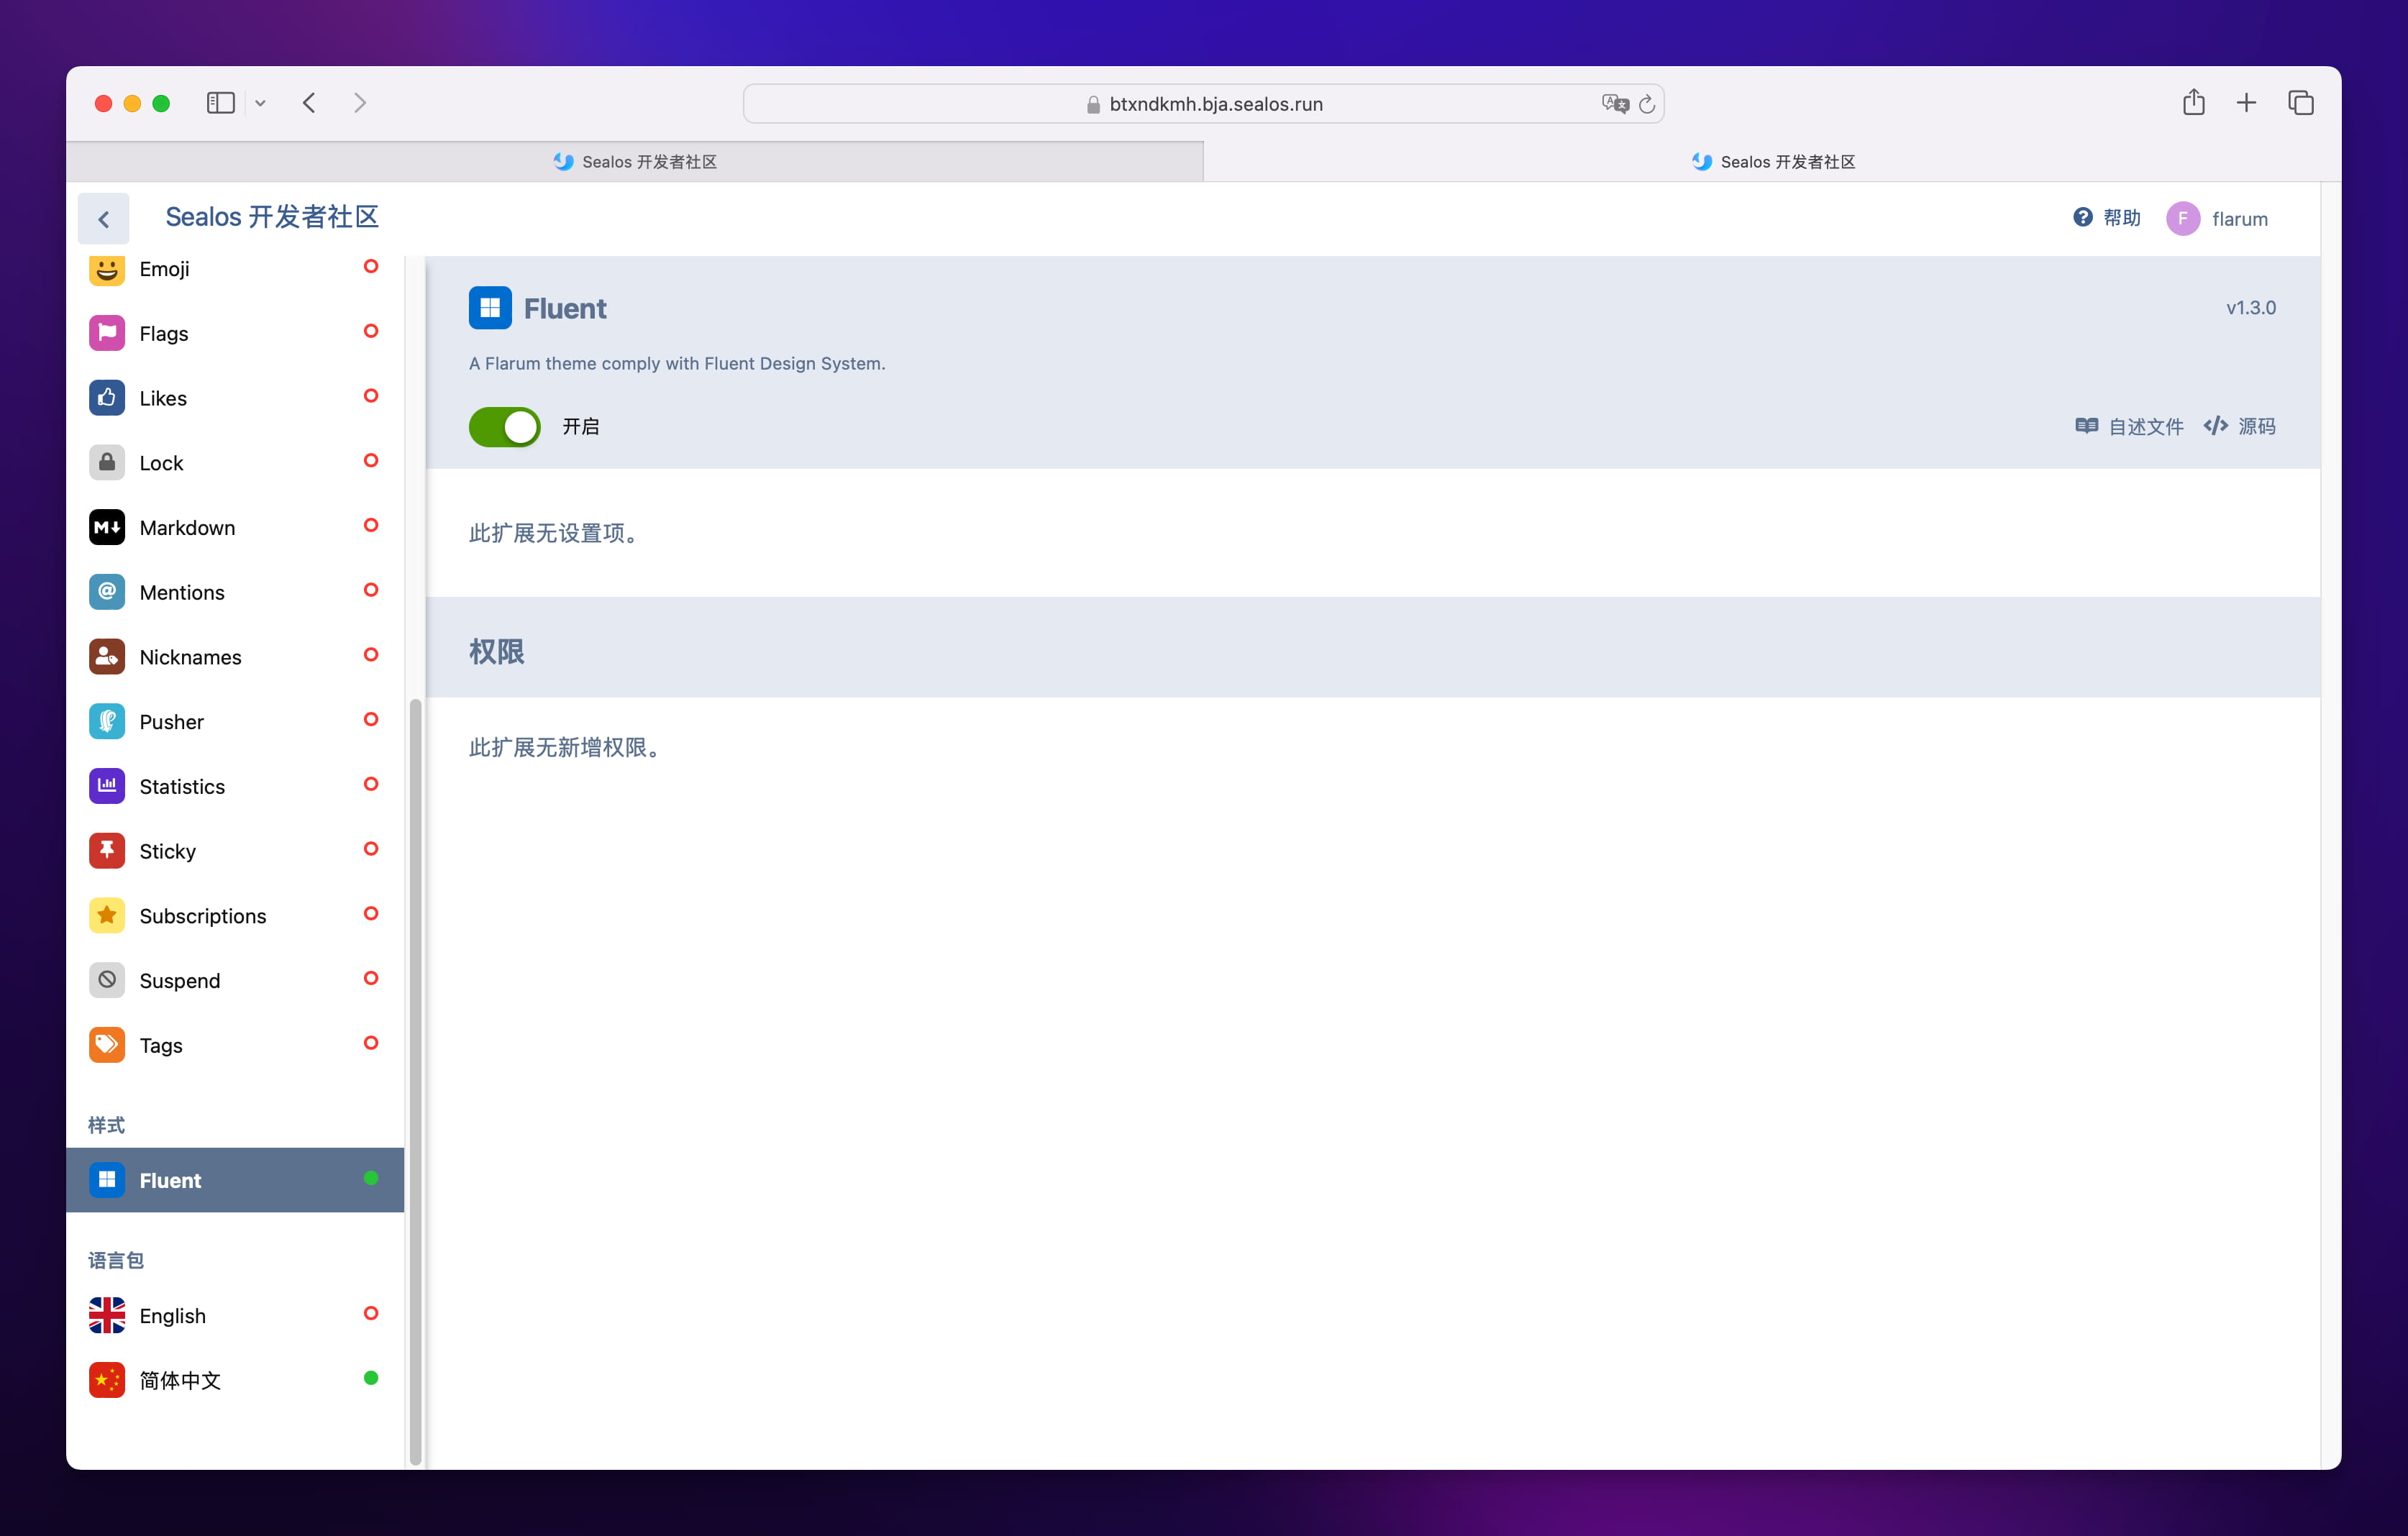Click the Tags extension icon
Image resolution: width=2408 pixels, height=1536 pixels.
107,1045
